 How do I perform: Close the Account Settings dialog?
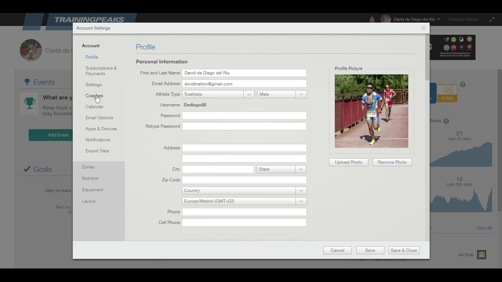pos(424,28)
